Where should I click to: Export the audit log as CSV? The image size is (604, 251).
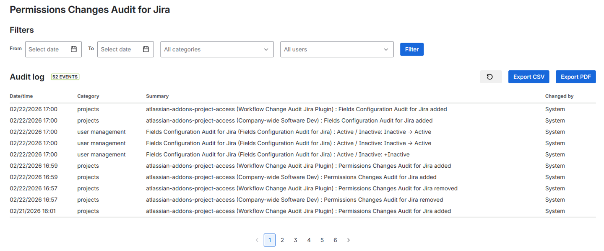point(529,77)
